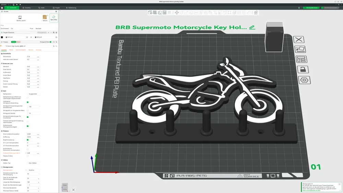The height and width of the screenshot is (193, 343).
Task: Open the plate settings hexagon icon
Action: coord(304,80)
